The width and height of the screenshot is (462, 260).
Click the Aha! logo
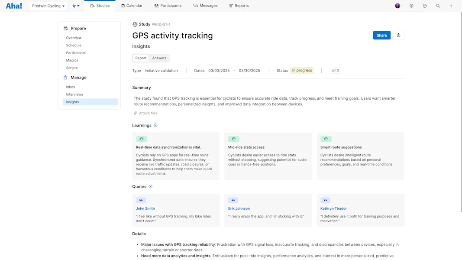click(x=14, y=6)
